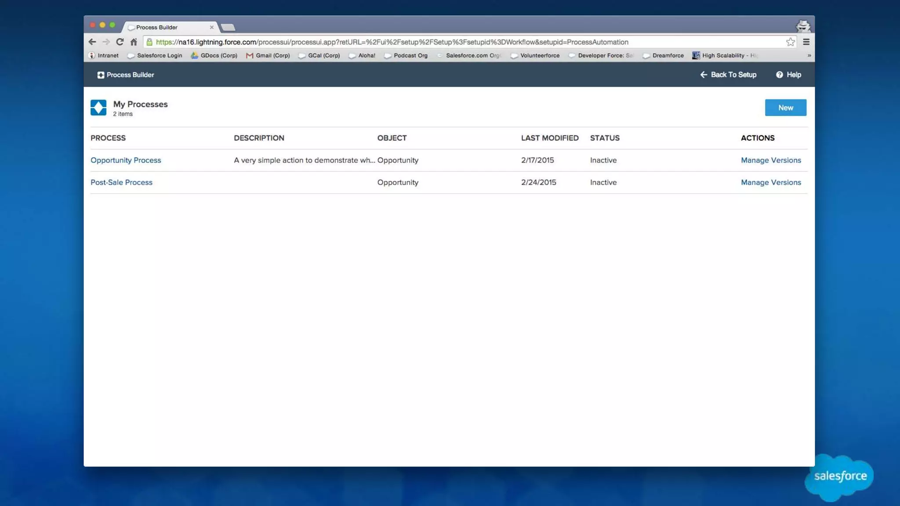
Task: Manage Versions for Opportunity Process
Action: coord(771,160)
